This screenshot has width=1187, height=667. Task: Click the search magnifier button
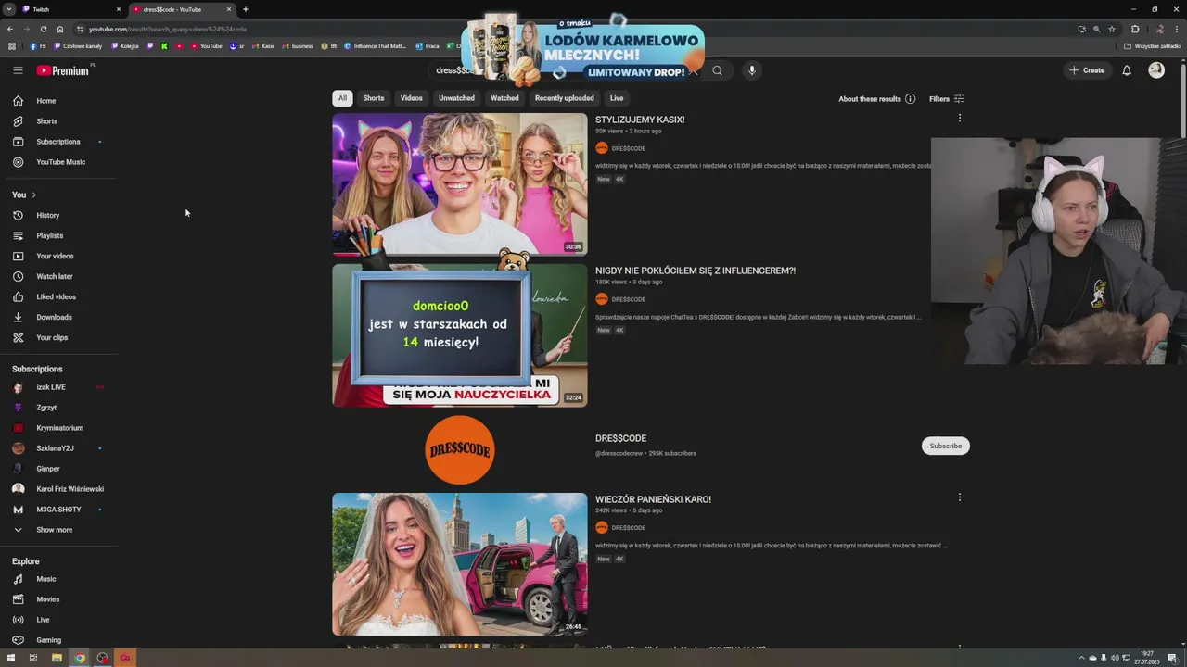click(717, 70)
